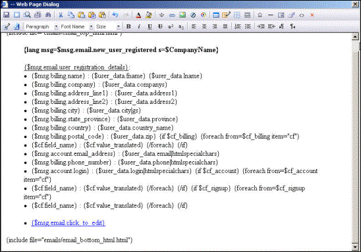Click the Find binoculars icon

[x=48, y=15]
